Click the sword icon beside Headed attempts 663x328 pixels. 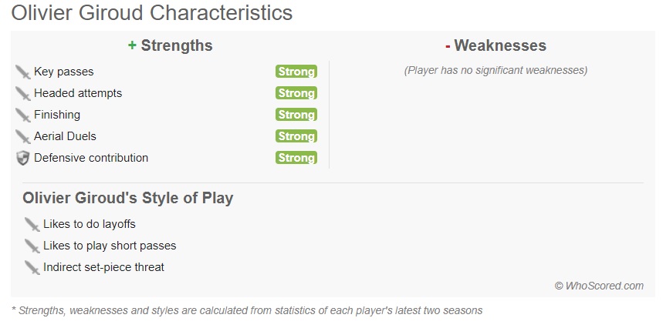22,93
